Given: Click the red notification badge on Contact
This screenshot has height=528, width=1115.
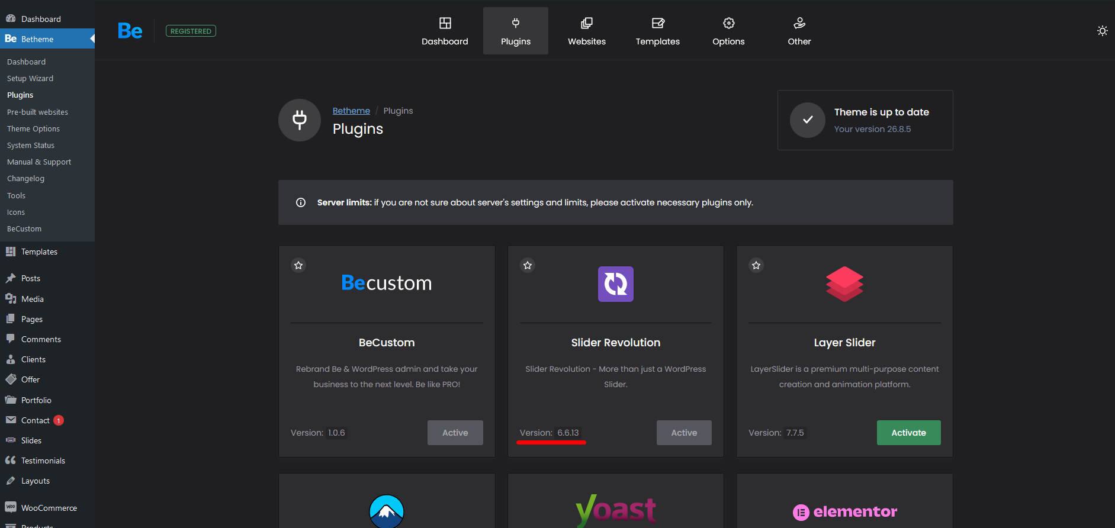Looking at the screenshot, I should click(x=59, y=420).
